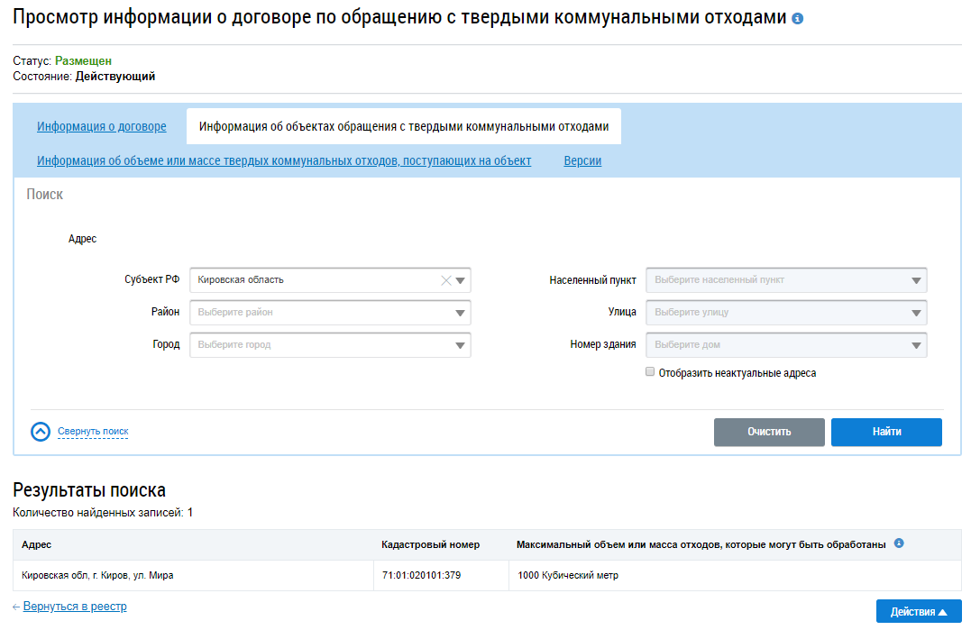This screenshot has width=971, height=630.
Task: Enable Отобразить неактуальные адреса checkbox
Action: [x=650, y=372]
